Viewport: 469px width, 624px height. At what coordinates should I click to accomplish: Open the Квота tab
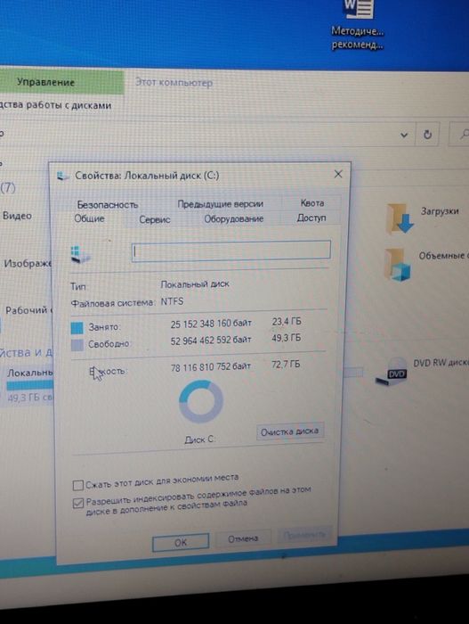pos(312,203)
